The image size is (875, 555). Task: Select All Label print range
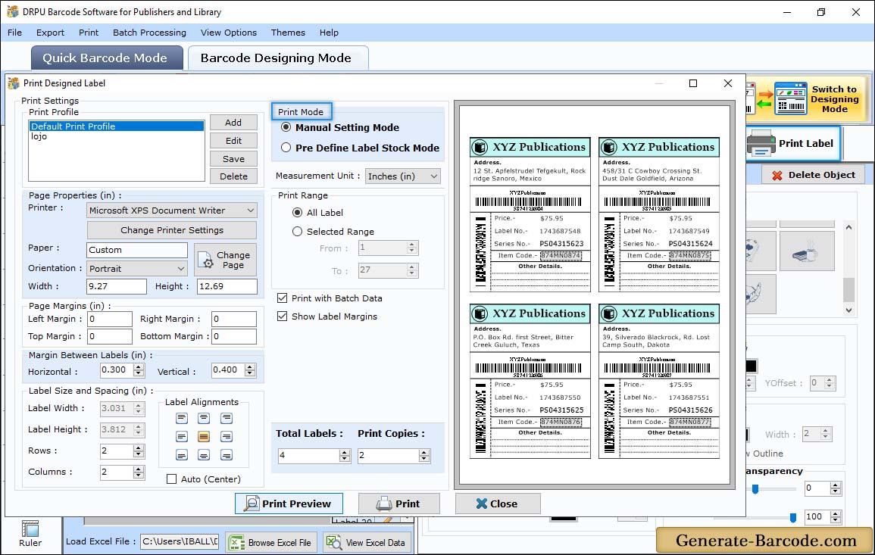(x=298, y=213)
